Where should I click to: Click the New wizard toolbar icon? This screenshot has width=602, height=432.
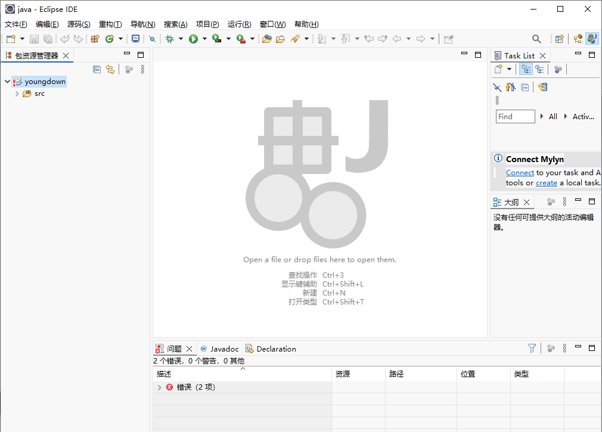pyautogui.click(x=11, y=39)
